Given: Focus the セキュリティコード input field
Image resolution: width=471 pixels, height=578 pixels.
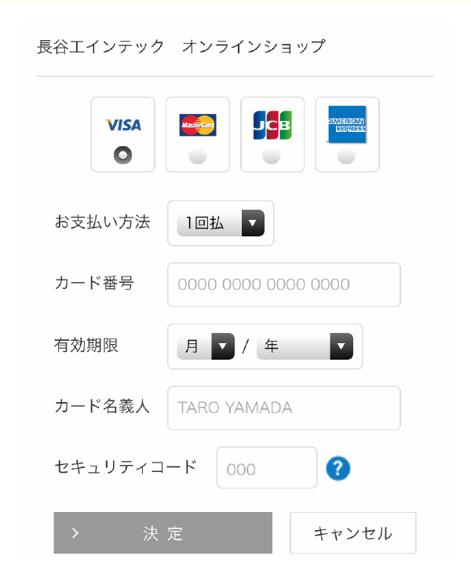Looking at the screenshot, I should pos(267,467).
